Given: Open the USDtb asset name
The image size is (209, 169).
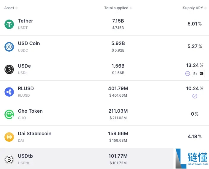Looking at the screenshot, I should (x=25, y=156).
